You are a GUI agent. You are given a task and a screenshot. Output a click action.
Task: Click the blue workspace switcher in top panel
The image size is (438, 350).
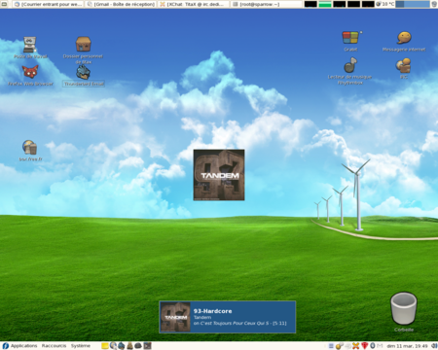tap(413, 4)
